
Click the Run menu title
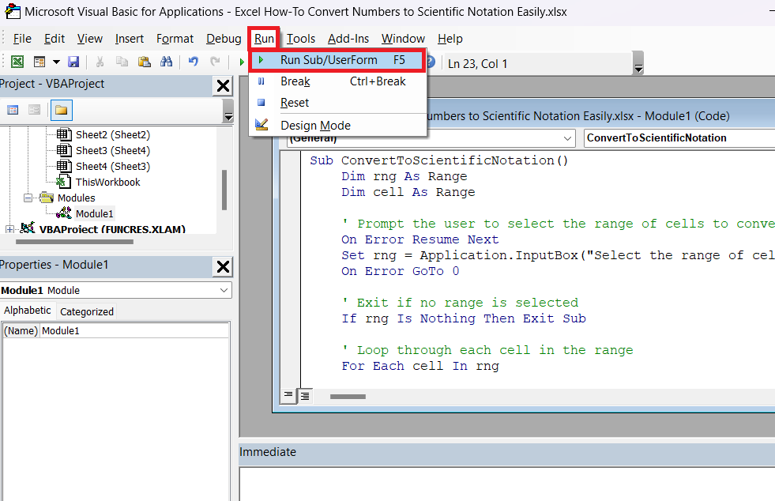pyautogui.click(x=265, y=39)
